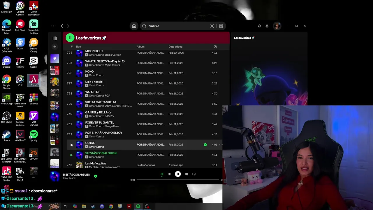373x210 pixels.
Task: Sort by the Title column header
Action: tap(78, 47)
